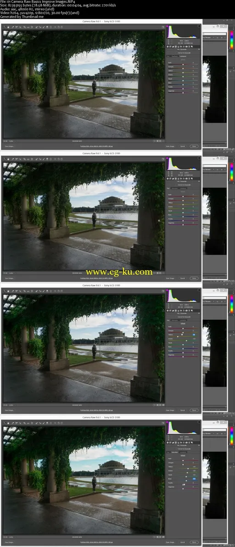
Task: Select the Crop tool in the last frame
Action: point(24,423)
